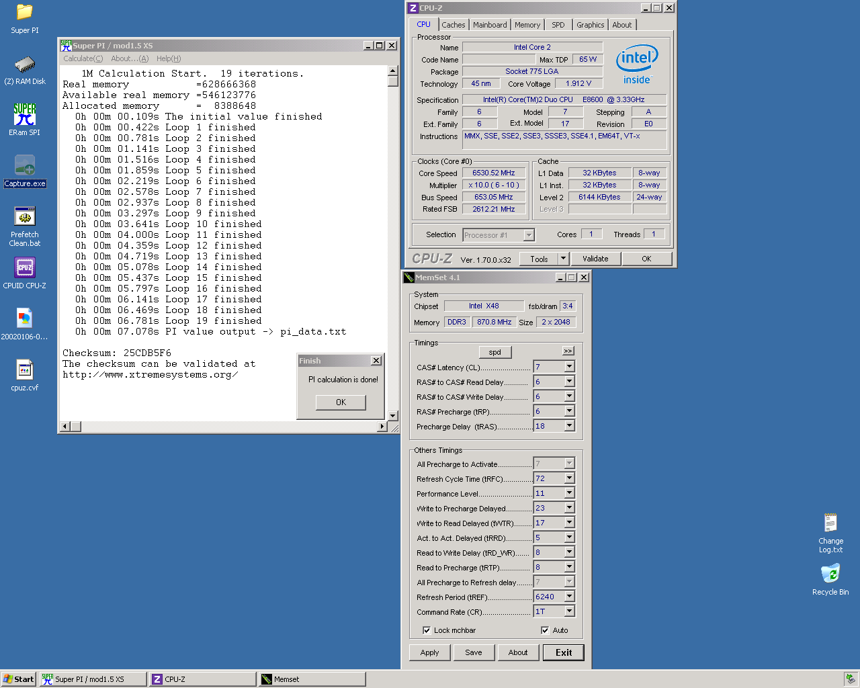Click the Exit button in MemSet
This screenshot has width=860, height=688.
[x=564, y=652]
